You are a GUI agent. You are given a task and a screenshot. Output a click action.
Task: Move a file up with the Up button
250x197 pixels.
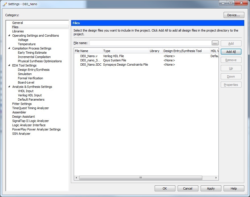pyautogui.click(x=231, y=68)
